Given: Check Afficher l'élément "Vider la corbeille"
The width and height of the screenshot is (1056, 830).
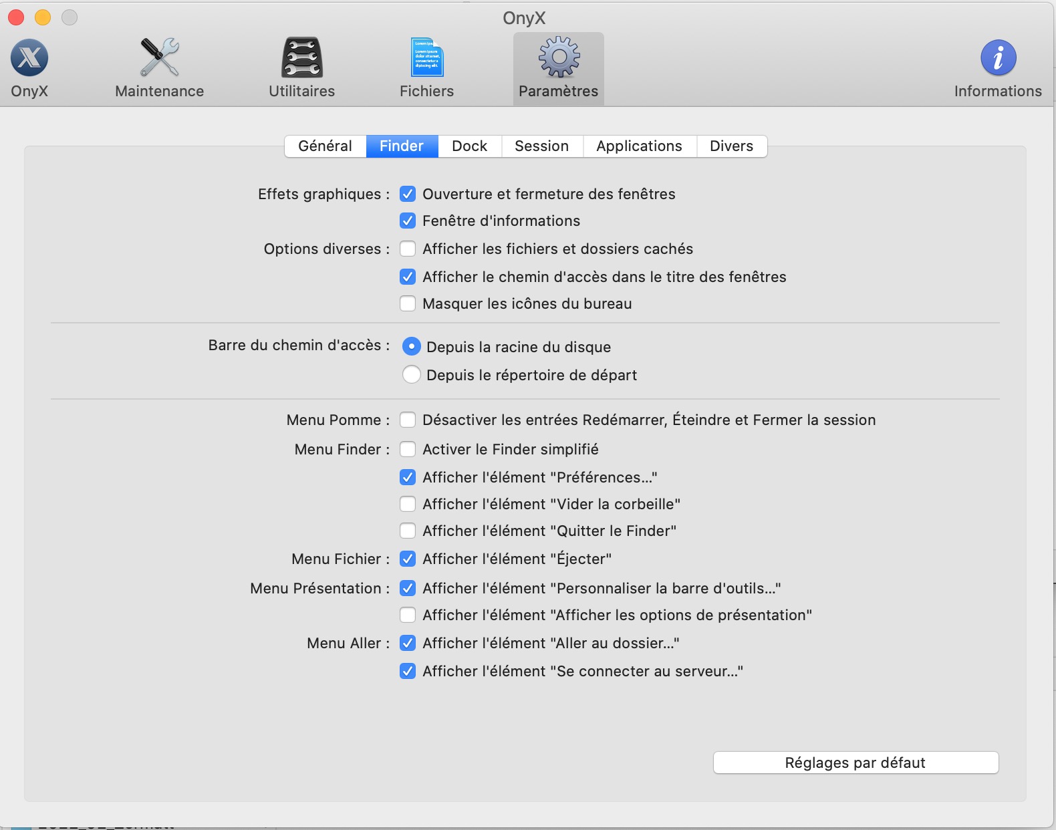Looking at the screenshot, I should [408, 504].
